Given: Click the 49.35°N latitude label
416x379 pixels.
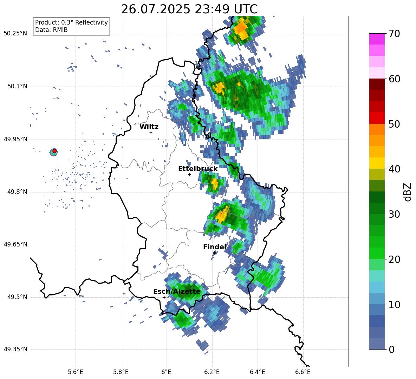Looking at the screenshot, I should (15, 349).
